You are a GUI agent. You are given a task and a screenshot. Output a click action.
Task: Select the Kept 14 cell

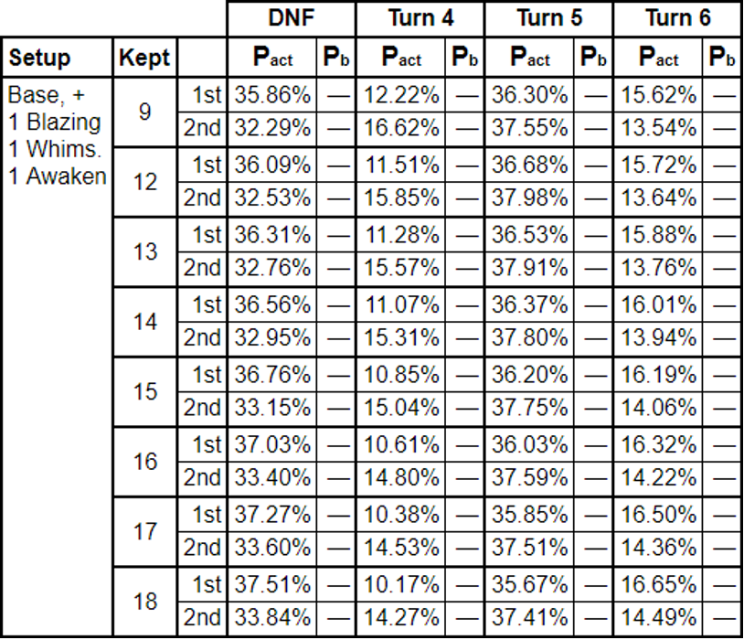coord(144,322)
